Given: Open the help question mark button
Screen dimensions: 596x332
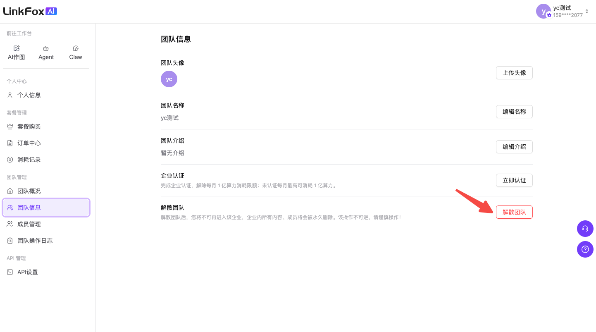Looking at the screenshot, I should click(585, 249).
